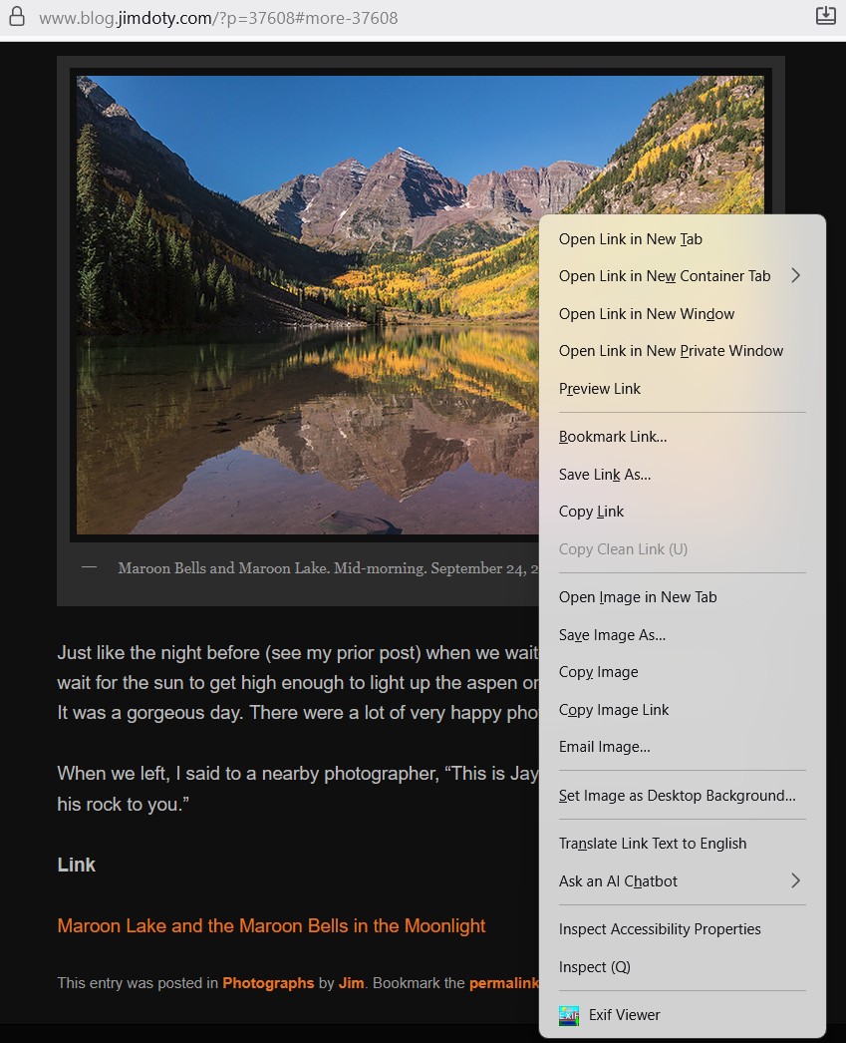Click the URL in the address bar
Screen dimensions: 846x1043
tap(218, 18)
